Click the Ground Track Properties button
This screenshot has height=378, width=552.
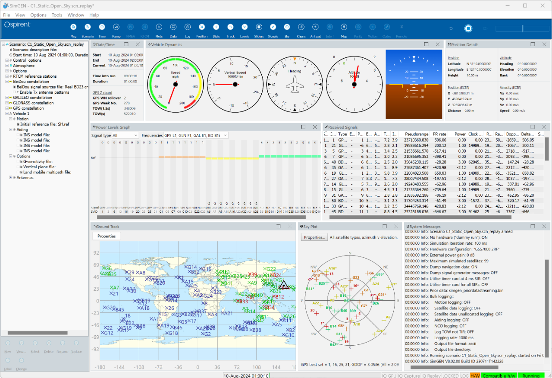(106, 236)
